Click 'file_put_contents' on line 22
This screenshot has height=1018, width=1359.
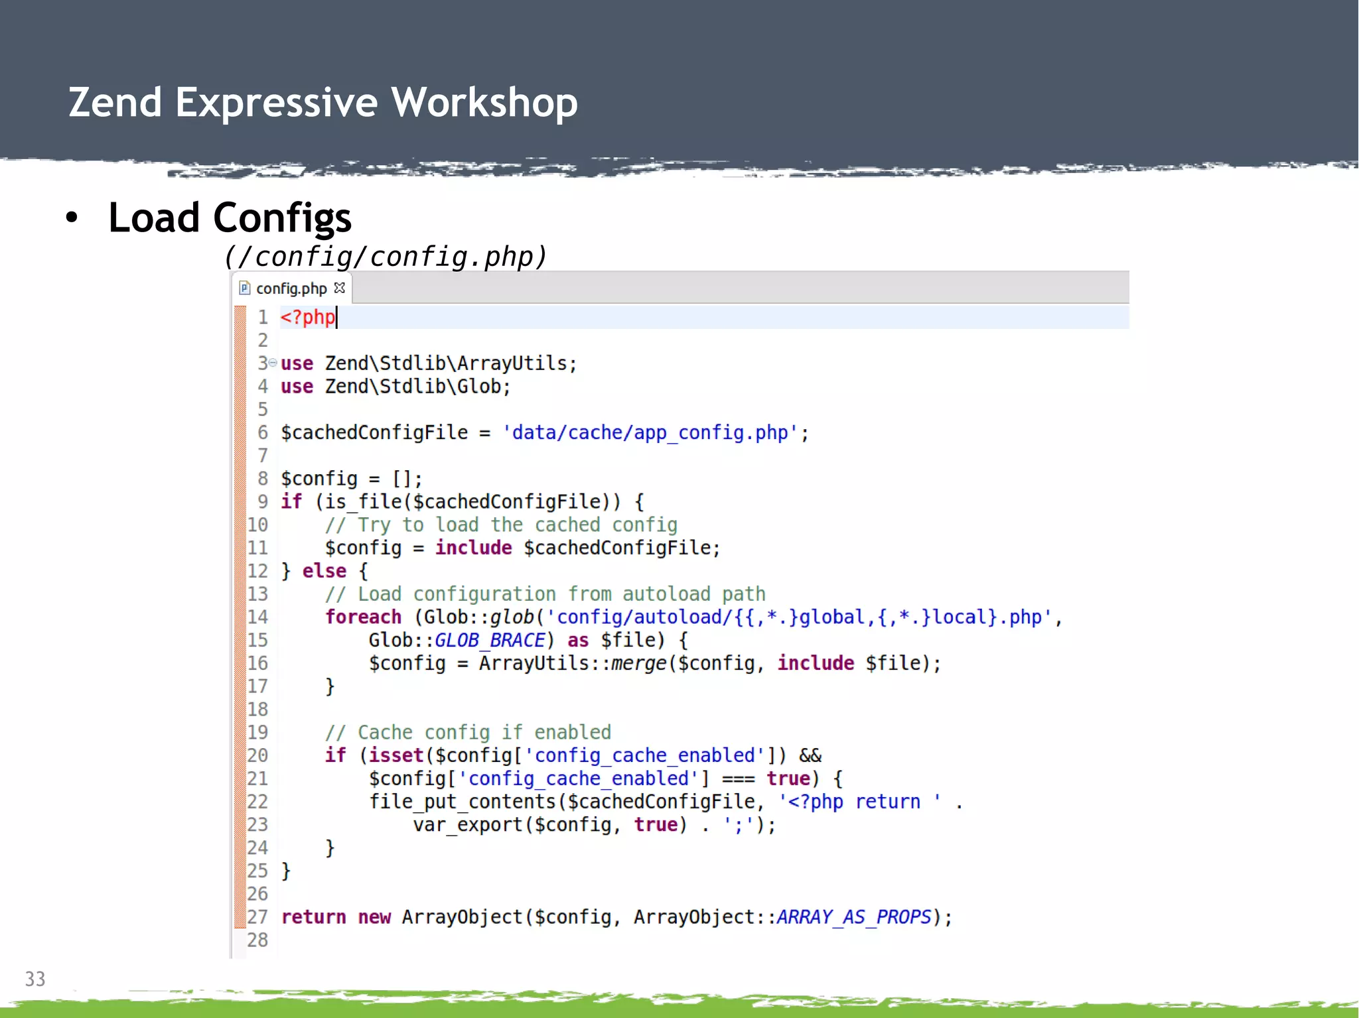click(463, 802)
